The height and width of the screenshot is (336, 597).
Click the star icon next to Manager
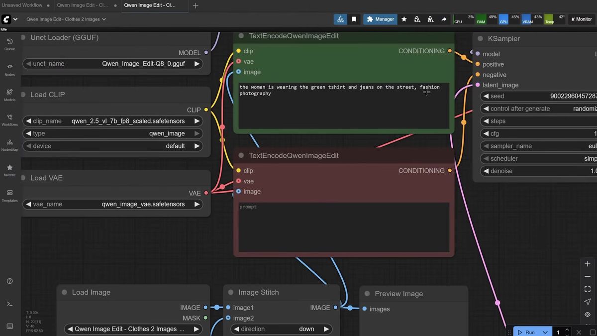click(404, 19)
